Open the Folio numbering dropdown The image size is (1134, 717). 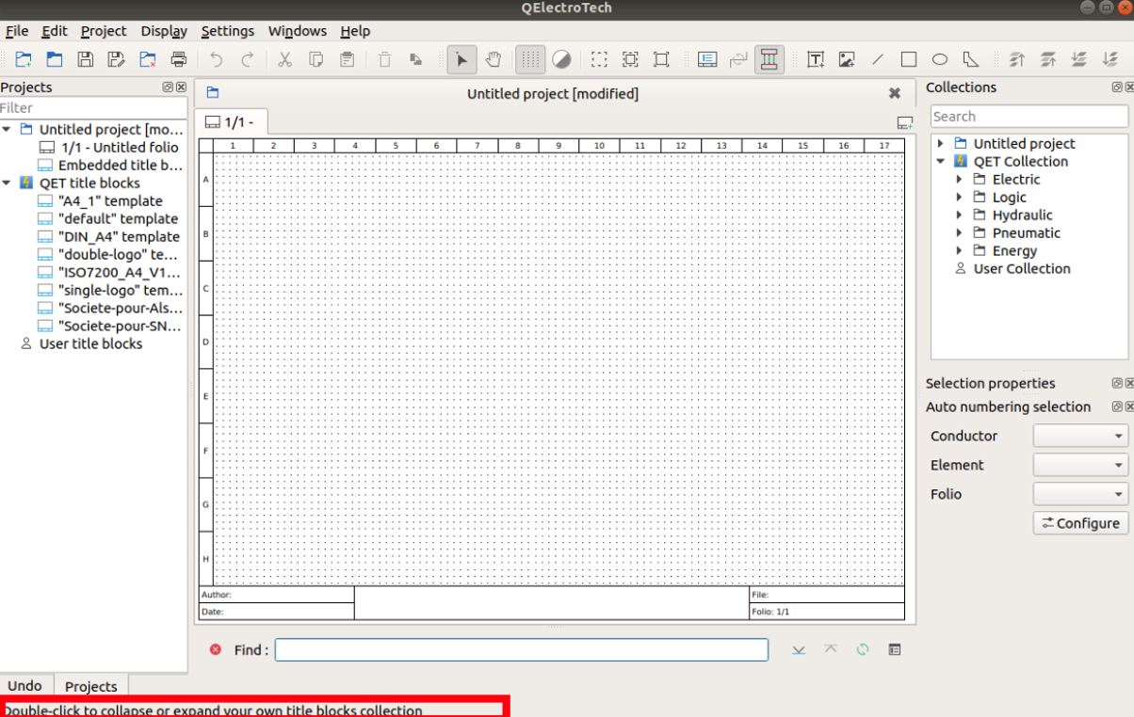1080,494
